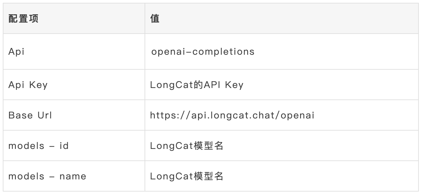421x194 pixels.
Task: Select the LongCat模型名 value for models - id
Action: 187,145
